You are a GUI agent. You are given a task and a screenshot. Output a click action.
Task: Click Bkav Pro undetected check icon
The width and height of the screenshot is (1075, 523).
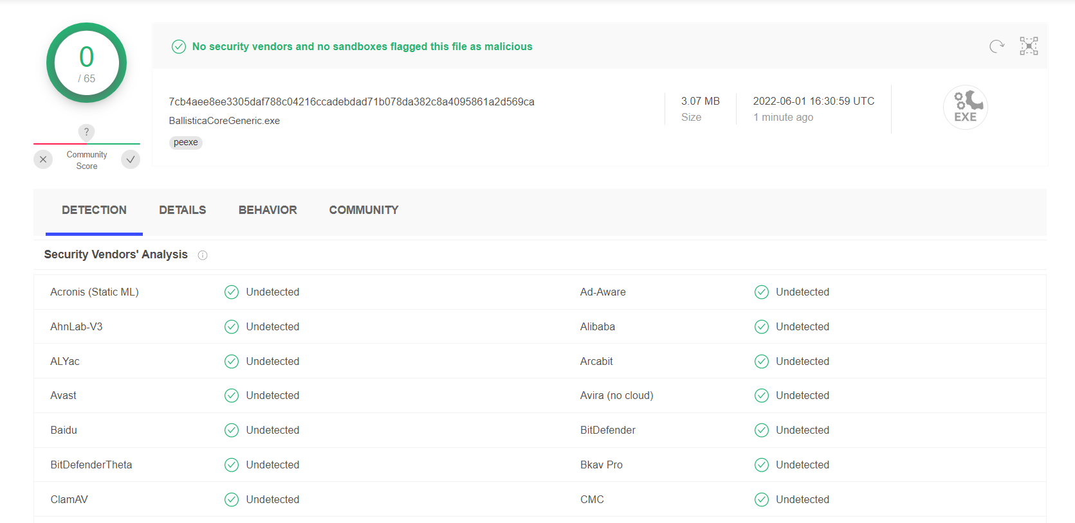coord(762,465)
